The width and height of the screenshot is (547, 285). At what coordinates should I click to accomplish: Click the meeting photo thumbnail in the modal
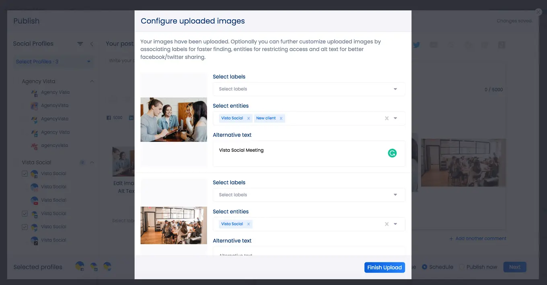point(173,119)
